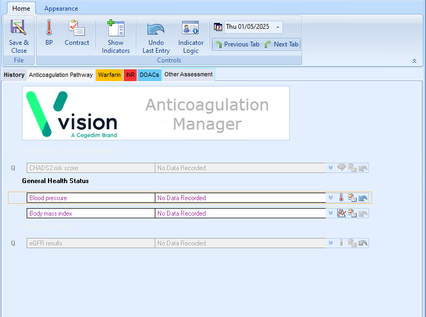Click the eGFR results label field

click(91, 243)
